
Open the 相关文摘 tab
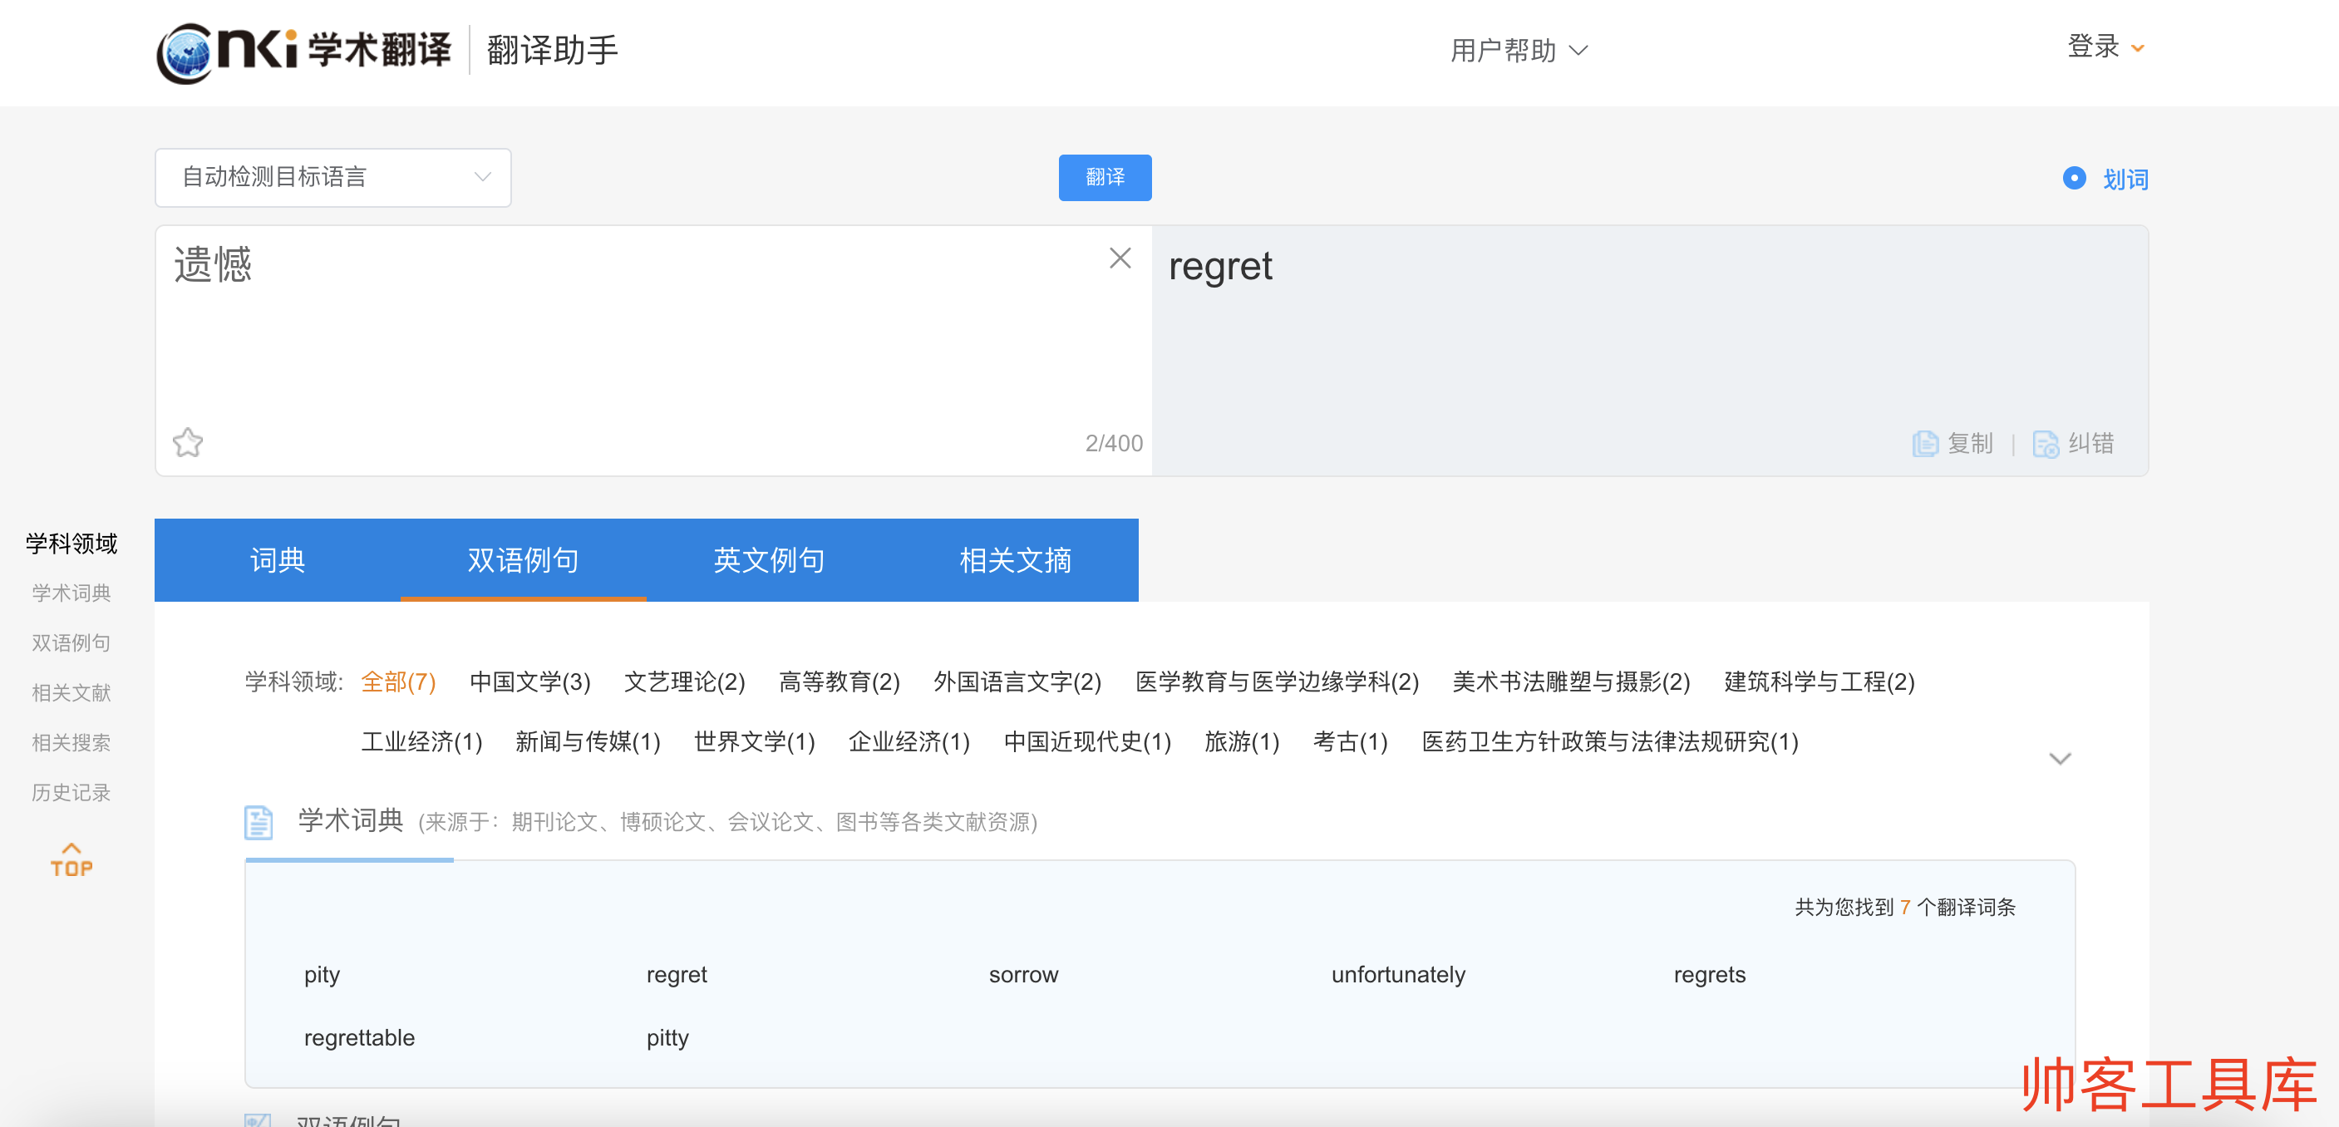1014,559
